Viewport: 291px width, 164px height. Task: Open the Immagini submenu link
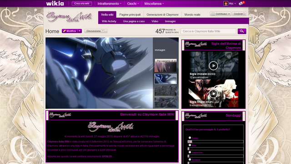(170, 21)
